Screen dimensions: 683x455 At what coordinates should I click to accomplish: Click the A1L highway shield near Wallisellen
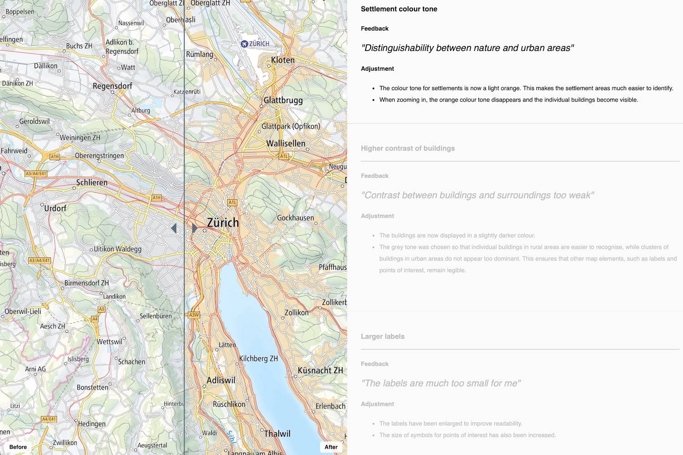[284, 156]
